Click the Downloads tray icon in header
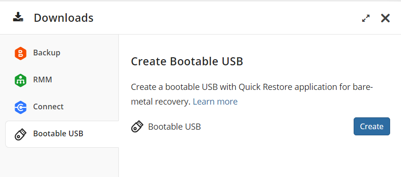The image size is (401, 177). [x=18, y=18]
